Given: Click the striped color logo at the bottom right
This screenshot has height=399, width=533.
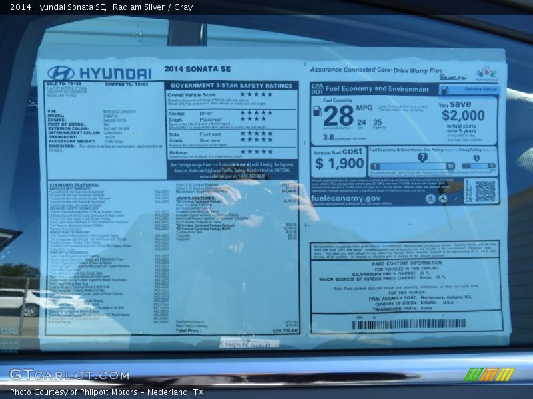Looking at the screenshot, I should 489,374.
